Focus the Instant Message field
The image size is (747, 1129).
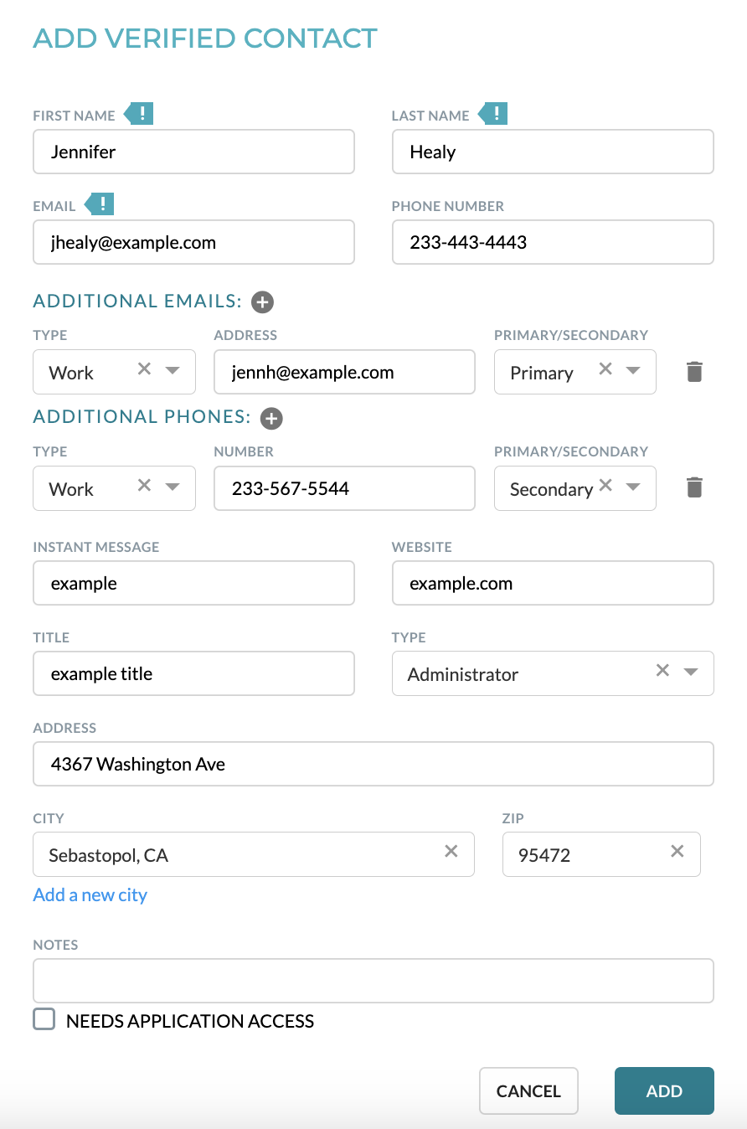194,583
